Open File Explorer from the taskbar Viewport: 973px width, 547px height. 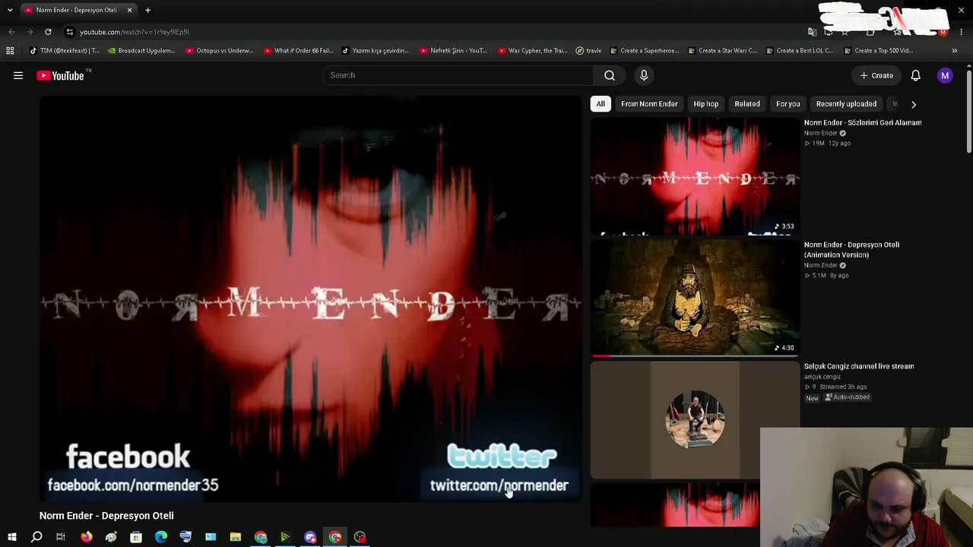pos(236,537)
